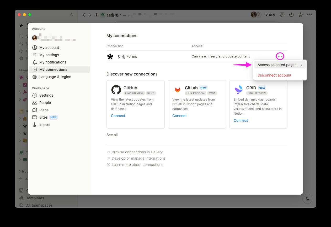The image size is (331, 227).
Task: Click See all connections
Action: tap(112, 135)
